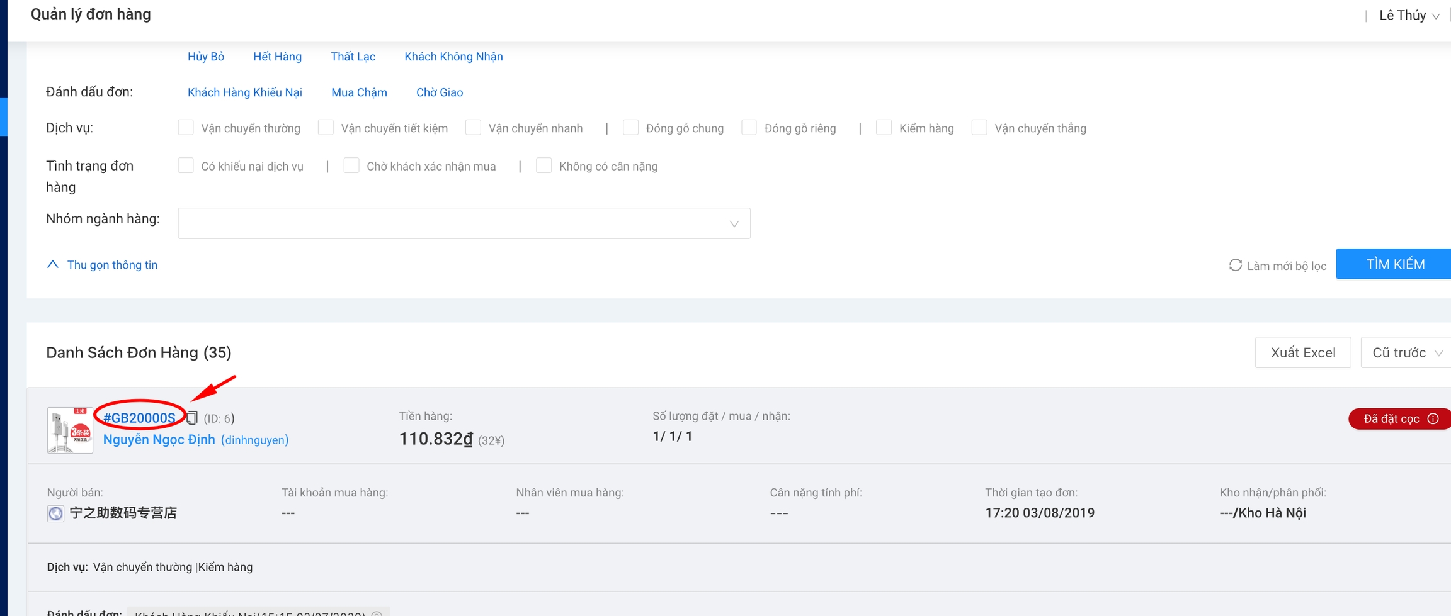Viewport: 1451px width, 616px height.
Task: Click the info icon on the Đã đặt cọc badge
Action: pos(1433,419)
